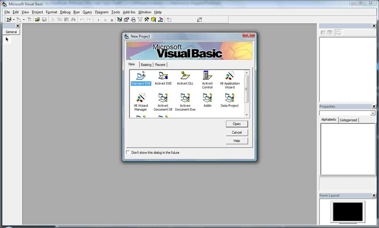Check Don't show this dialog in the future
The height and width of the screenshot is (228, 379).
128,152
